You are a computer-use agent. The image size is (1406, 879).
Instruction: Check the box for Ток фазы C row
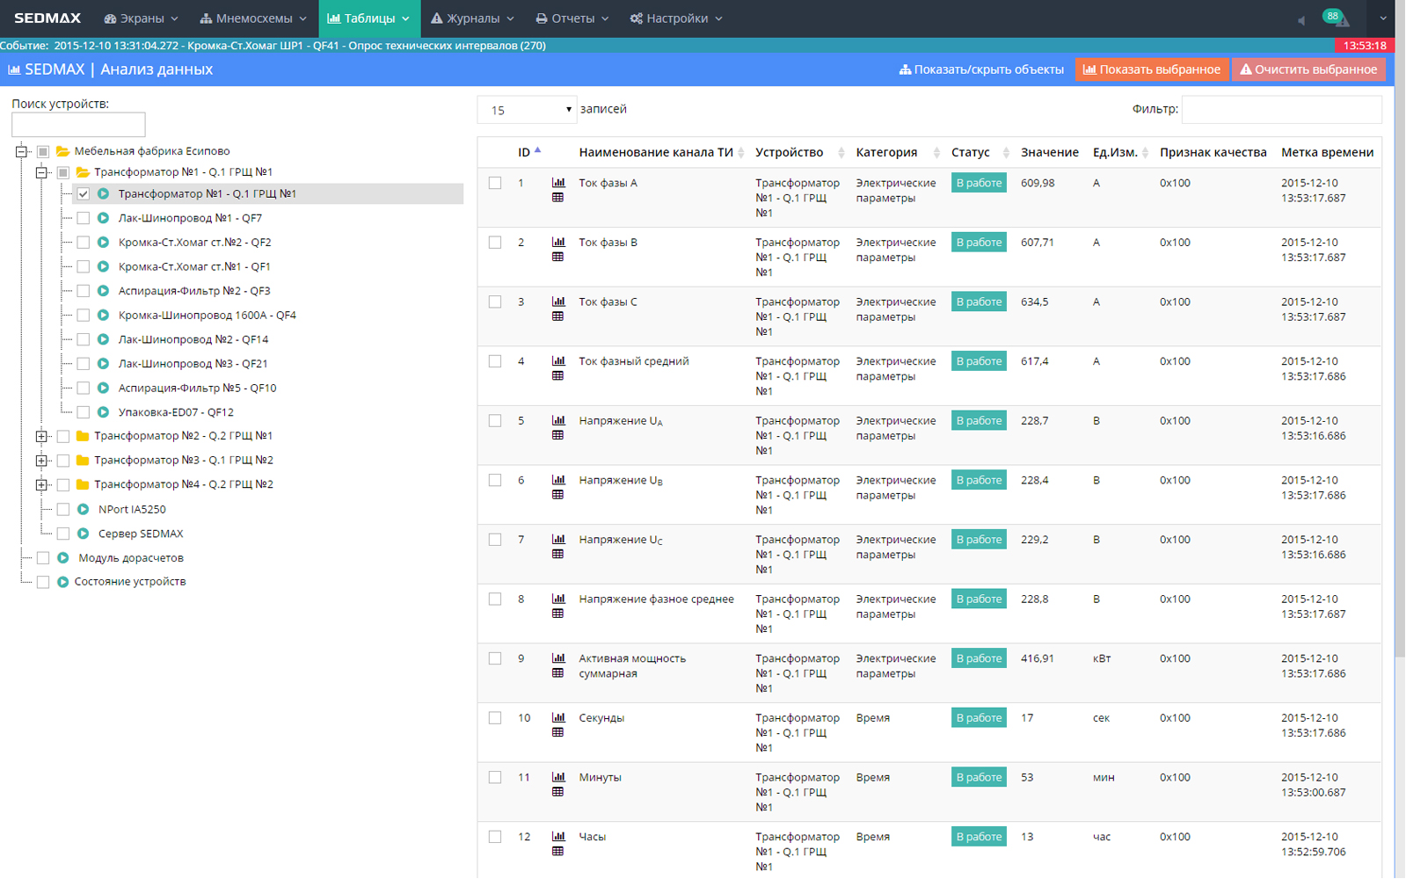click(495, 302)
